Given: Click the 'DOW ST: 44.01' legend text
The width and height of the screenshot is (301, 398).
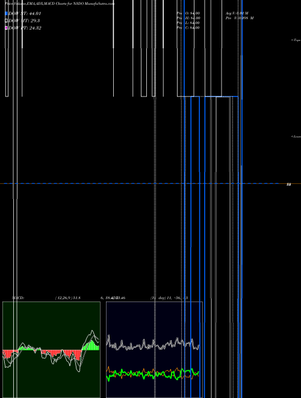Looking at the screenshot, I should click(25, 13).
